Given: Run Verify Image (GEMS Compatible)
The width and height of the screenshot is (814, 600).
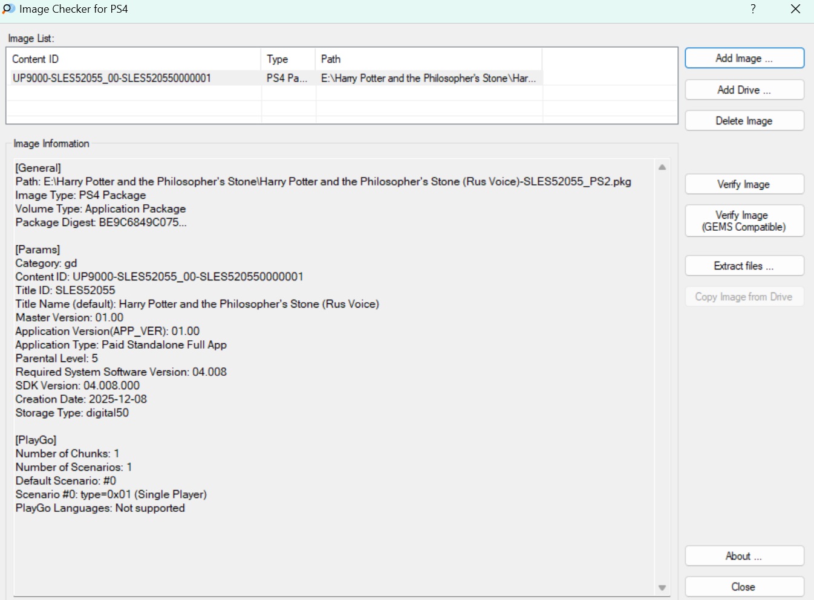Looking at the screenshot, I should 744,221.
